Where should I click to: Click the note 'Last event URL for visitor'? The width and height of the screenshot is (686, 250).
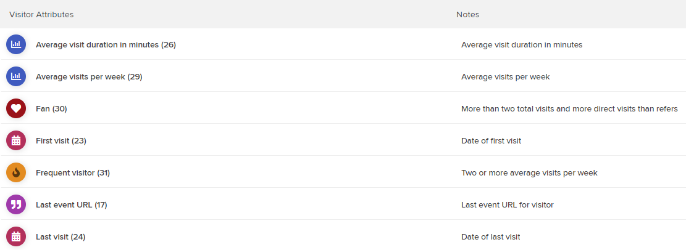[507, 204]
